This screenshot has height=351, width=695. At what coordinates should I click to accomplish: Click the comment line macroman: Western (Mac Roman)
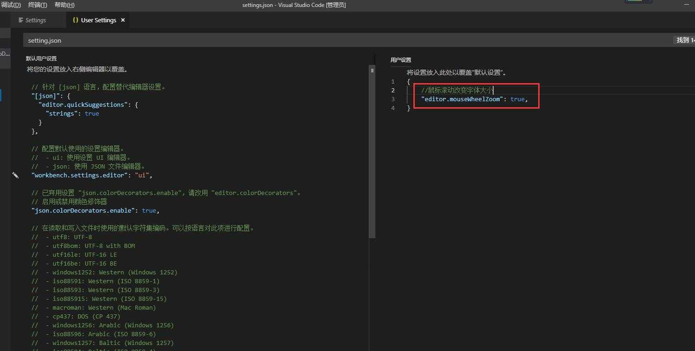pos(94,307)
